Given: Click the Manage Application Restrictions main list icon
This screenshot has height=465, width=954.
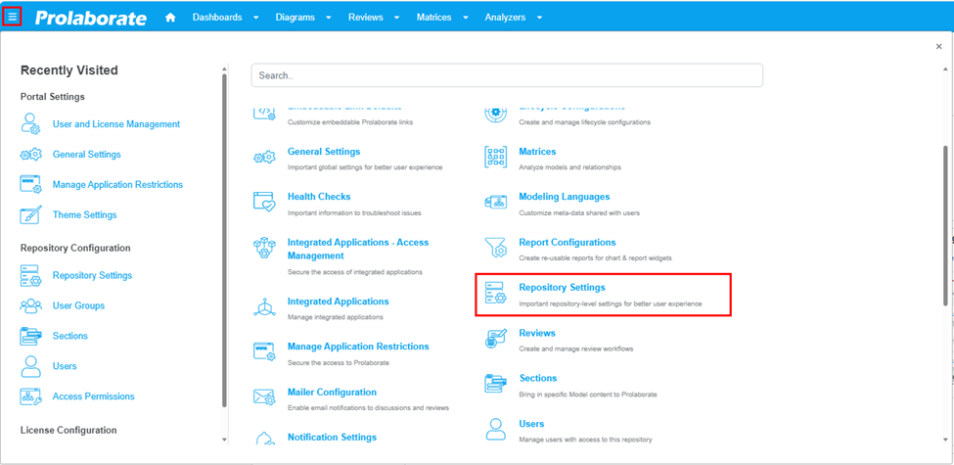Looking at the screenshot, I should click(264, 351).
